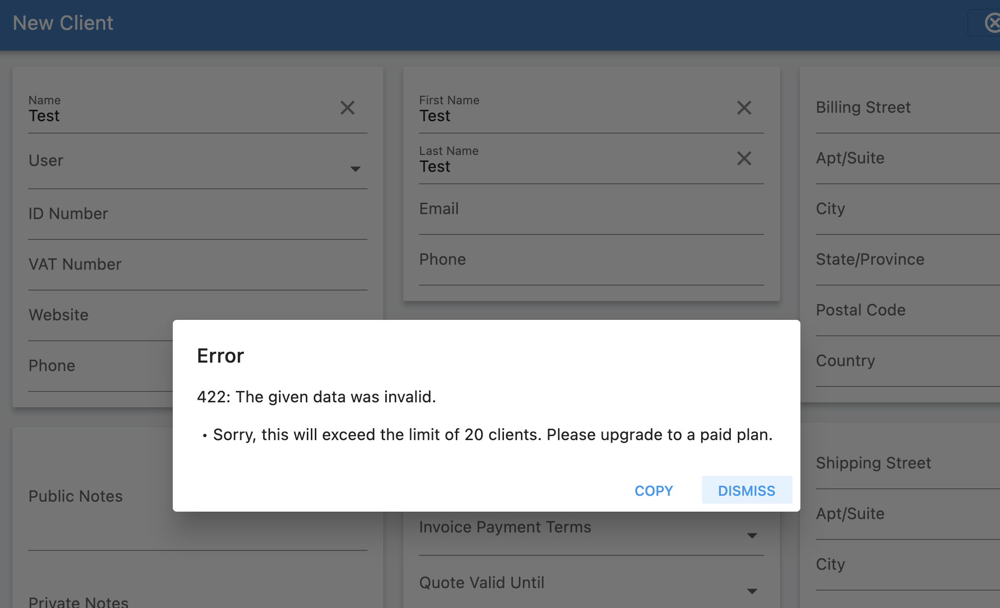The image size is (1000, 608).
Task: Focus the Billing Street field
Action: pos(908,108)
